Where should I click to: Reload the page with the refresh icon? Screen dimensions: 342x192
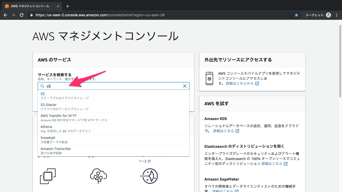22,15
